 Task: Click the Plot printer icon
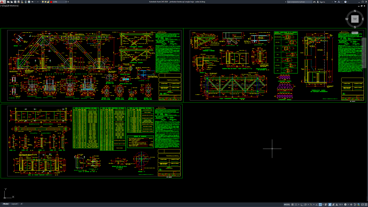pos(29,2)
